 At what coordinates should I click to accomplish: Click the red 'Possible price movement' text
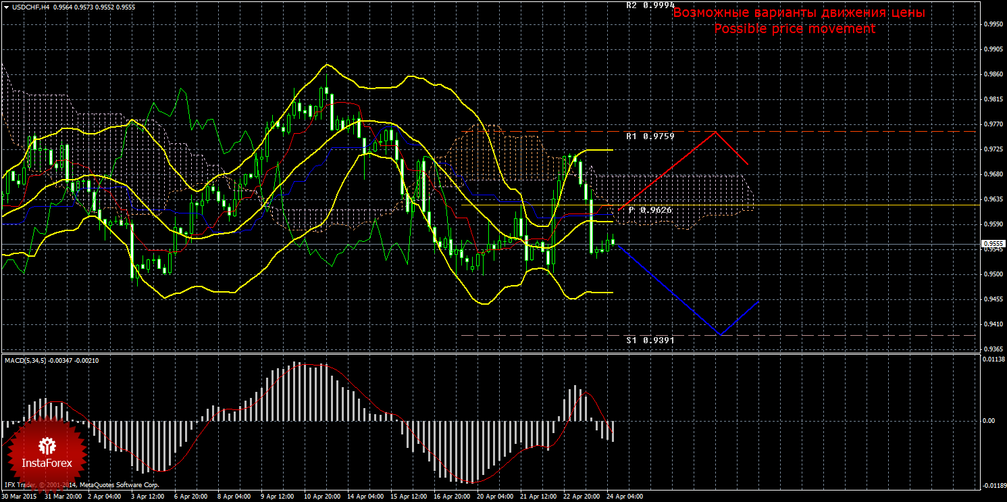click(x=794, y=29)
